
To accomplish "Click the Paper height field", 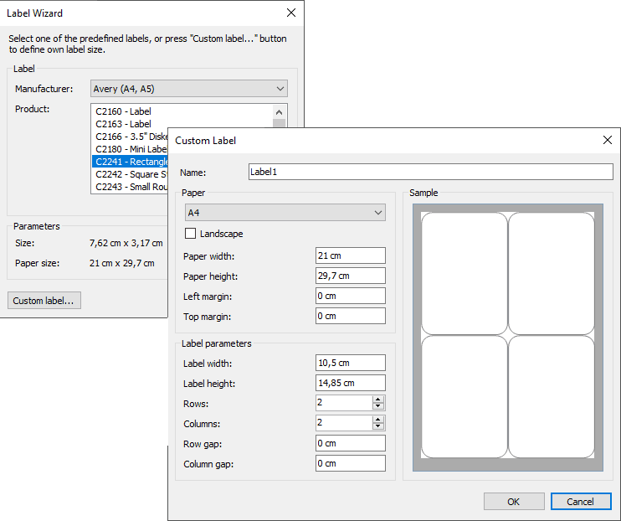I will coord(351,276).
